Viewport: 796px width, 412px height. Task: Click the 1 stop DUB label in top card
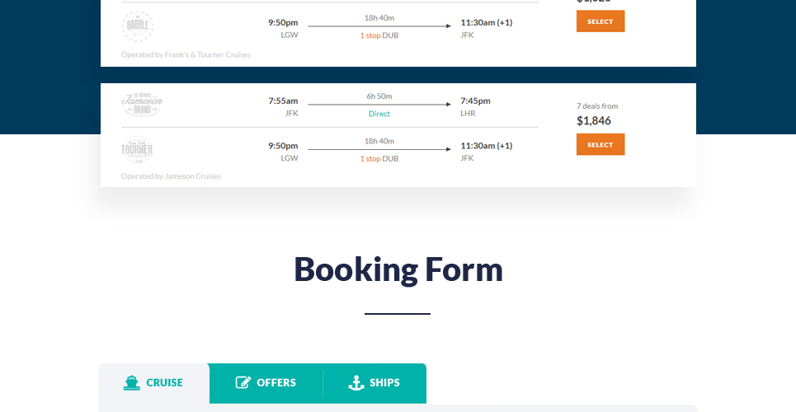click(379, 35)
